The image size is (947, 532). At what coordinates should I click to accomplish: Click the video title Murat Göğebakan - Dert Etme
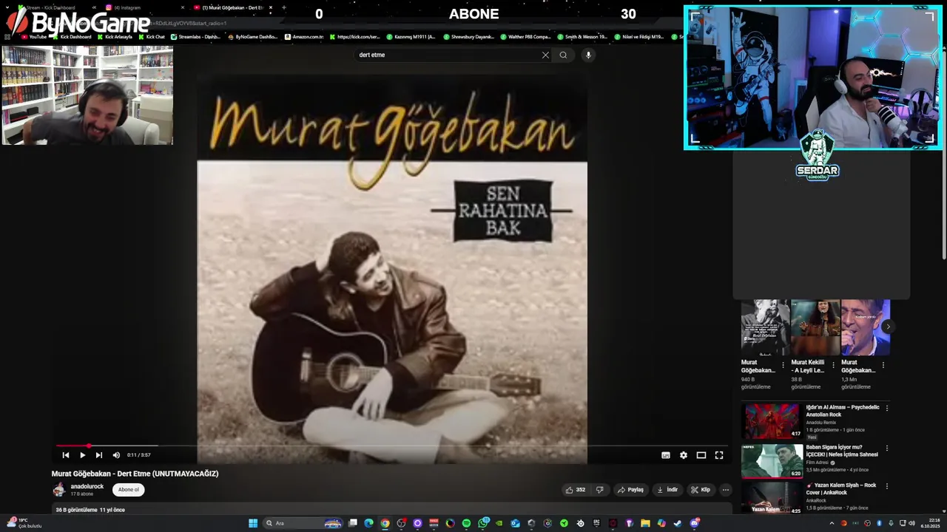pos(135,474)
